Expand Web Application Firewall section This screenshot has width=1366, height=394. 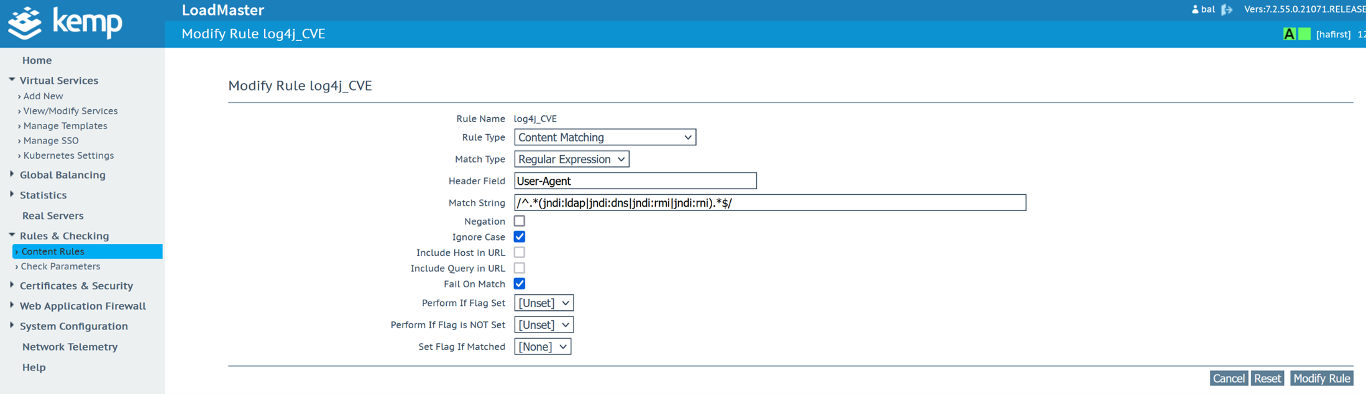click(x=83, y=306)
